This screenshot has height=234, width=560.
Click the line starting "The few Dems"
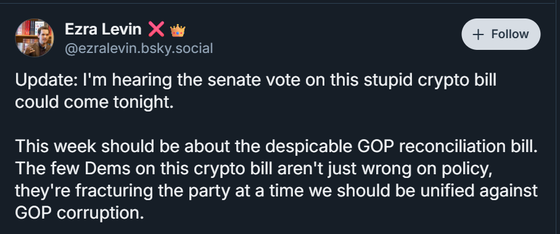(254, 169)
